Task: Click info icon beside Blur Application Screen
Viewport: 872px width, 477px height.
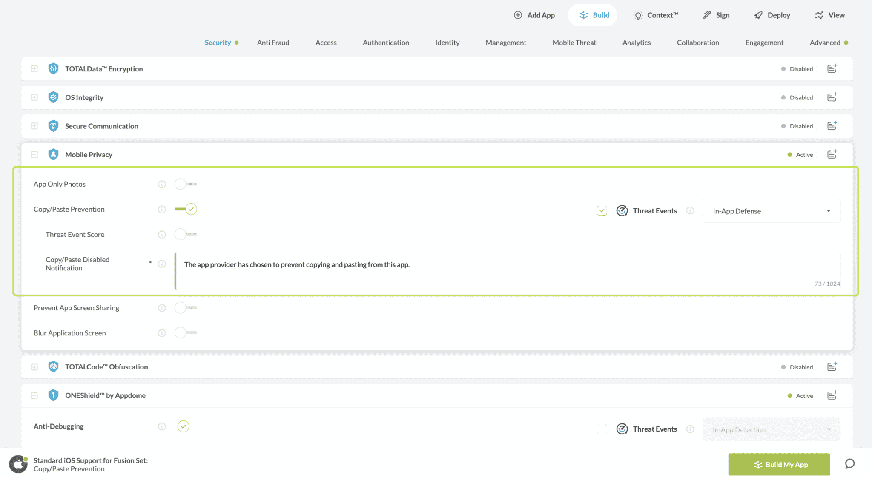Action: coord(162,333)
